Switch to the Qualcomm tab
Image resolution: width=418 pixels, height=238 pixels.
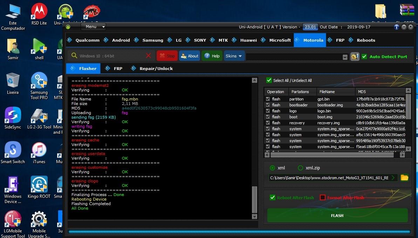(83, 40)
